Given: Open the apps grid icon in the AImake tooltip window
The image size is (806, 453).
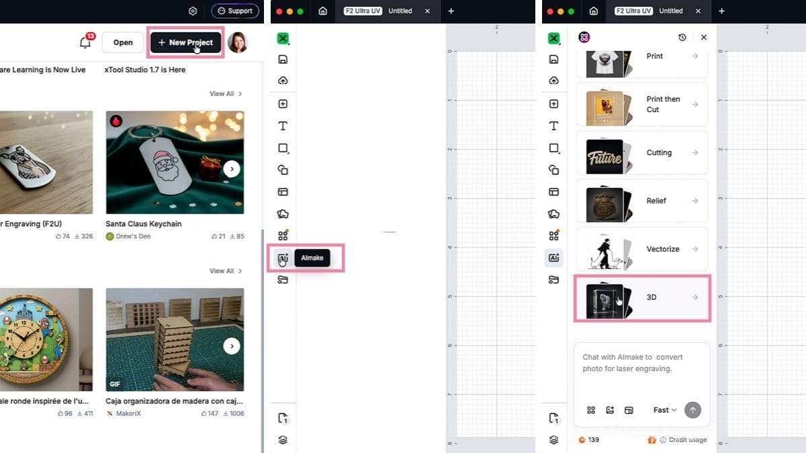Looking at the screenshot, I should pos(283,236).
